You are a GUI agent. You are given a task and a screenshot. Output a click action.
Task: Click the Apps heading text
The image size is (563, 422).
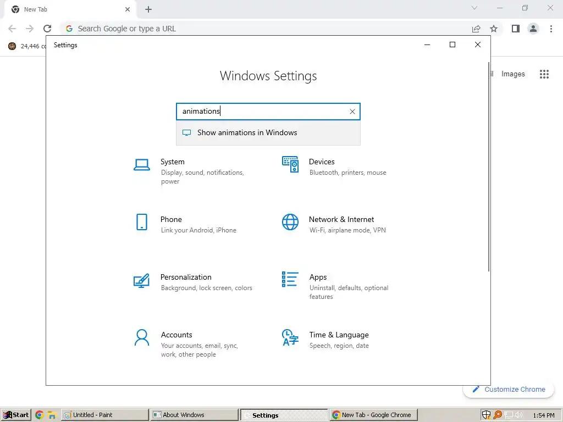318,277
